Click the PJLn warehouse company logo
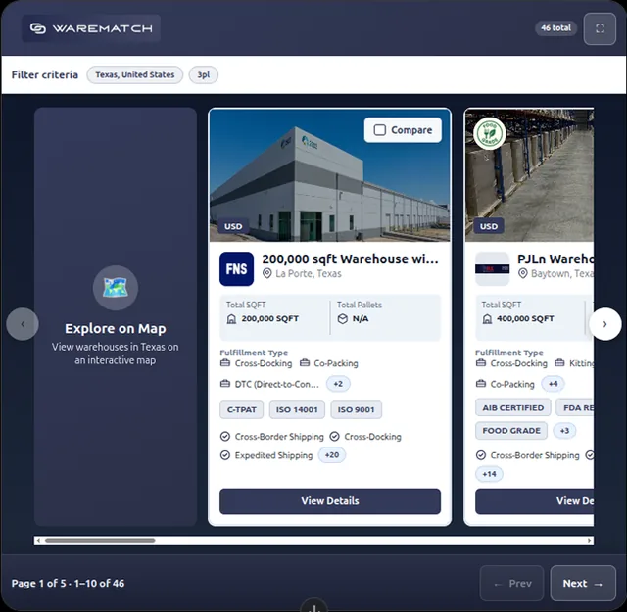627x612 pixels. point(492,268)
